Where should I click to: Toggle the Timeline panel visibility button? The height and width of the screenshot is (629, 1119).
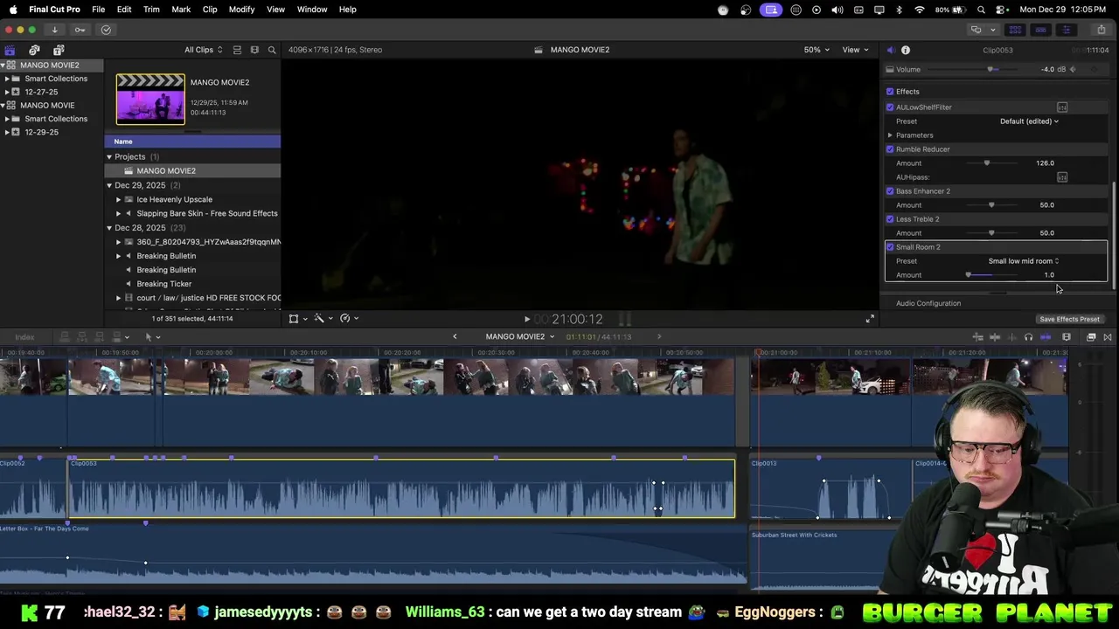click(x=1040, y=30)
